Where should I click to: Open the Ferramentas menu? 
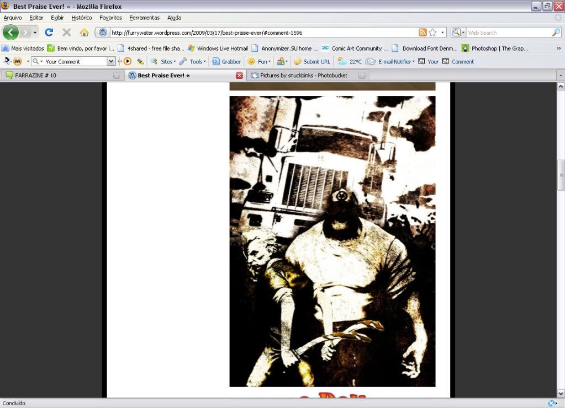[x=145, y=18]
